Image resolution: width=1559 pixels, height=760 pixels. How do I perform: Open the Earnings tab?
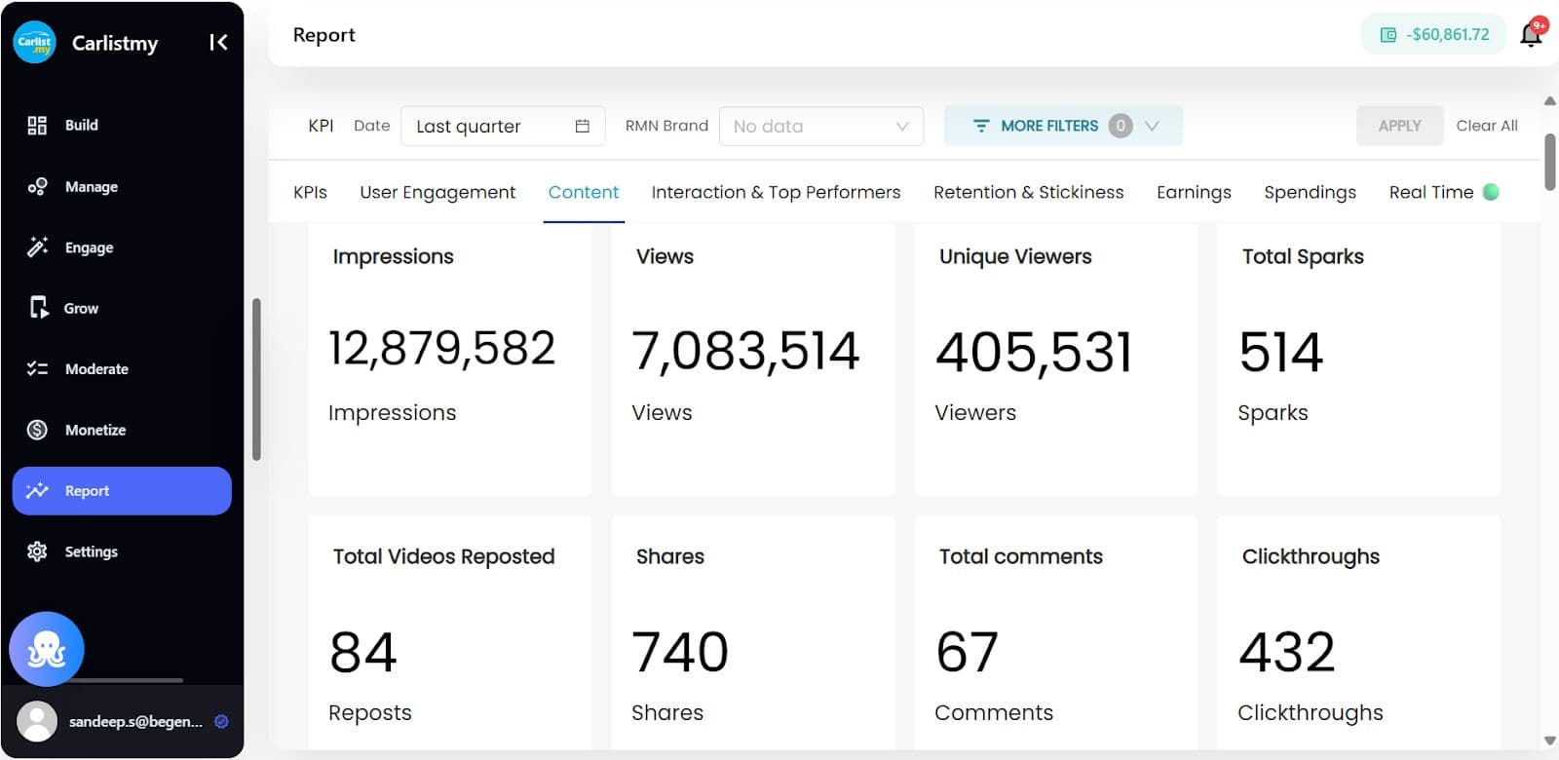pos(1194,192)
